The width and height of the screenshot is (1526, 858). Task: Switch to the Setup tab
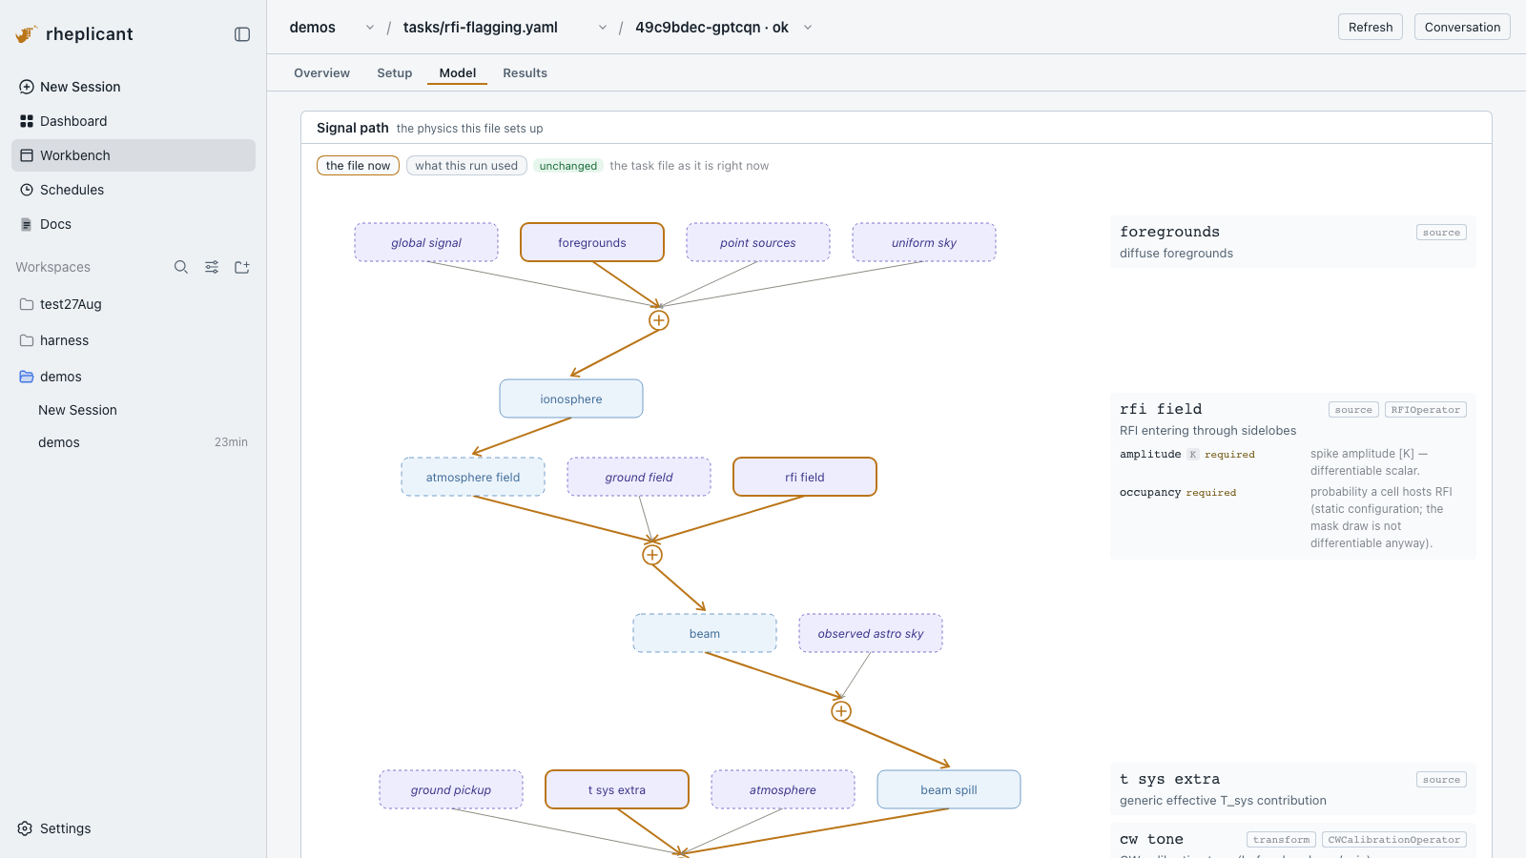click(395, 73)
